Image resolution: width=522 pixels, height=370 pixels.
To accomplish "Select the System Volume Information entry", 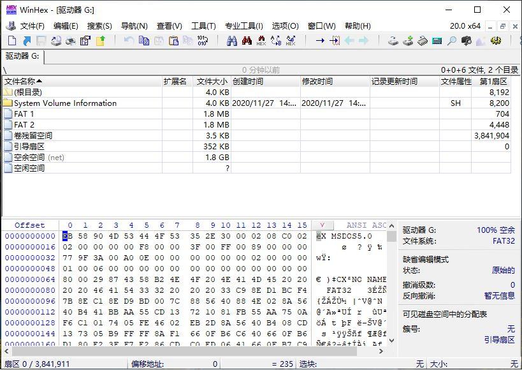I will pyautogui.click(x=64, y=103).
